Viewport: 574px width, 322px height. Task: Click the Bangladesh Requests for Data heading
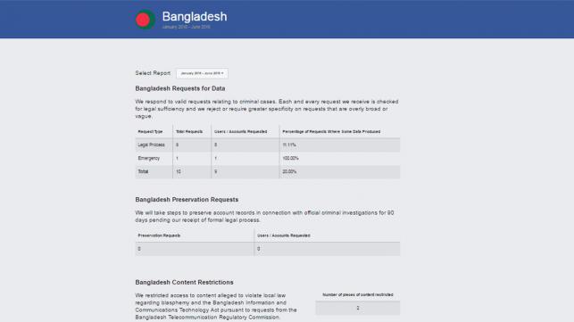tap(180, 88)
